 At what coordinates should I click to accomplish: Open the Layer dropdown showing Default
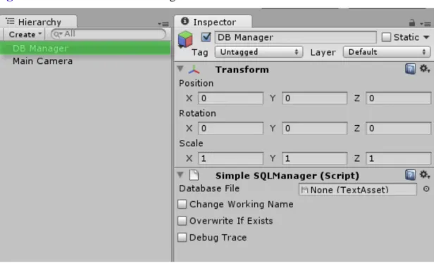tap(387, 52)
